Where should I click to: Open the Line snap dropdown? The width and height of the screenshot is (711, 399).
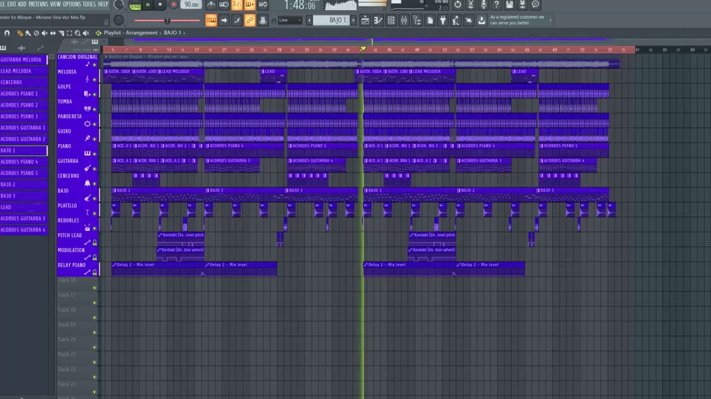[x=290, y=21]
